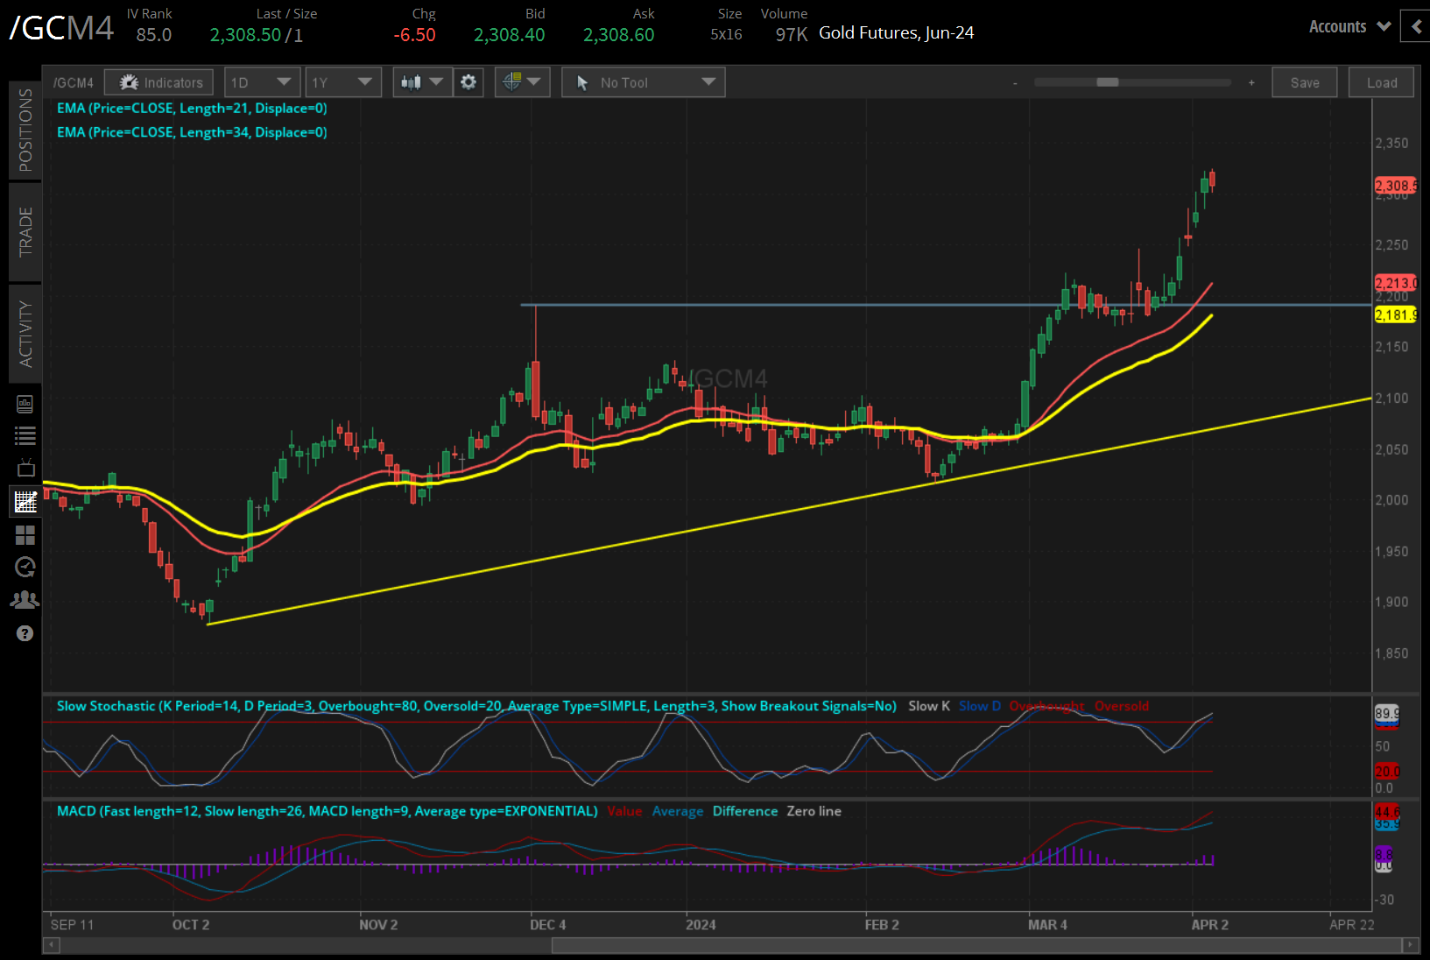The height and width of the screenshot is (960, 1430).
Task: Open the TV icon in left sidebar
Action: pos(25,468)
